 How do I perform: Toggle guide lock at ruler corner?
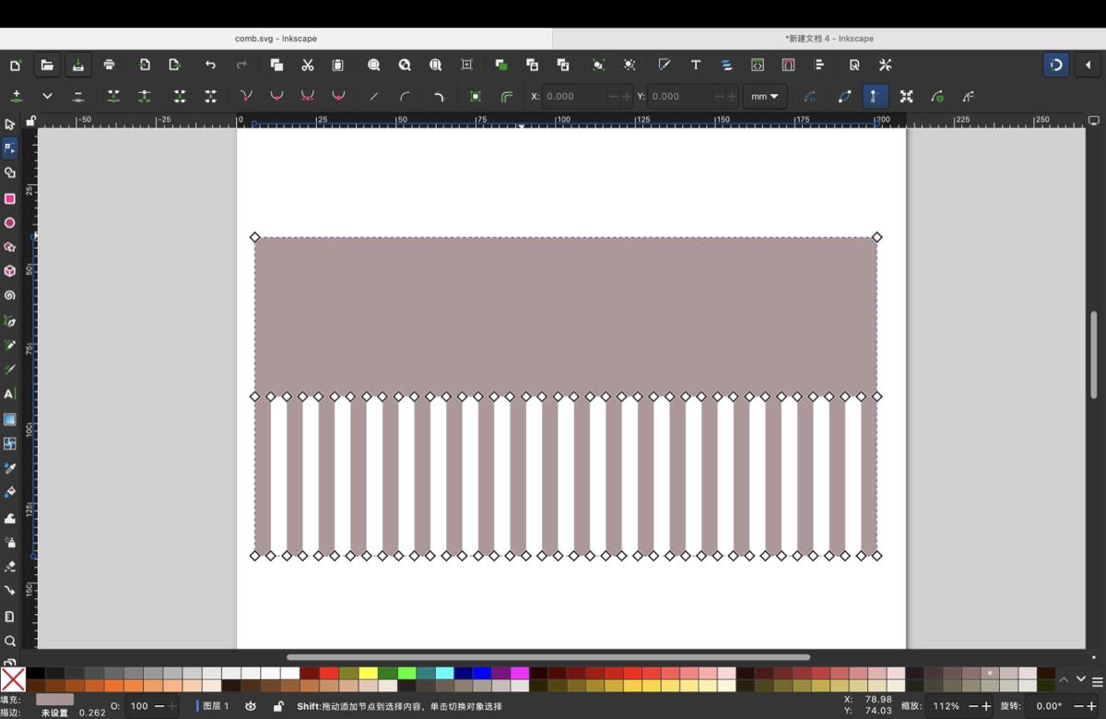(x=30, y=121)
